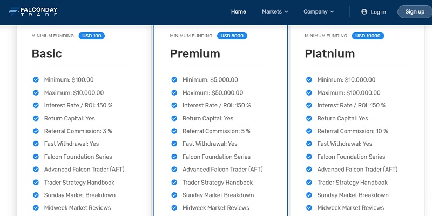The width and height of the screenshot is (432, 216).
Task: Click check icon beside Premium Falcon Foundation Series
Action: [x=174, y=157]
